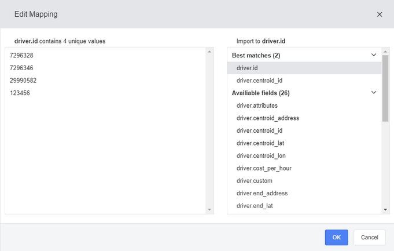This screenshot has width=394, height=251.
Task: Collapse the Best matches section chevron
Action: click(x=374, y=55)
